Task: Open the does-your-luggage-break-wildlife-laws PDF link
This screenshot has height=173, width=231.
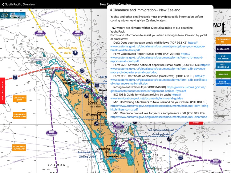Action: tap(158, 46)
